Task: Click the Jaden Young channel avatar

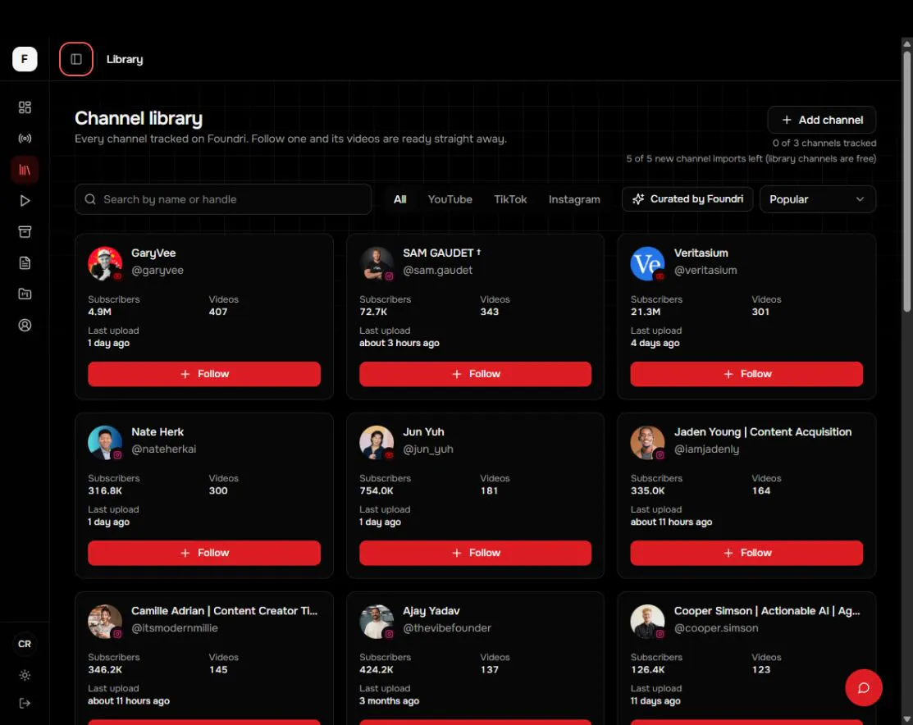Action: click(647, 442)
